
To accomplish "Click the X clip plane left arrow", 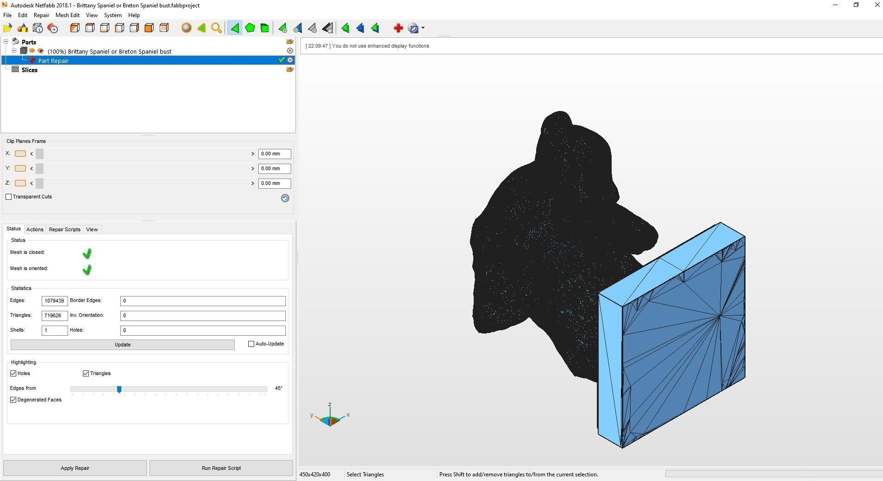I will [31, 154].
